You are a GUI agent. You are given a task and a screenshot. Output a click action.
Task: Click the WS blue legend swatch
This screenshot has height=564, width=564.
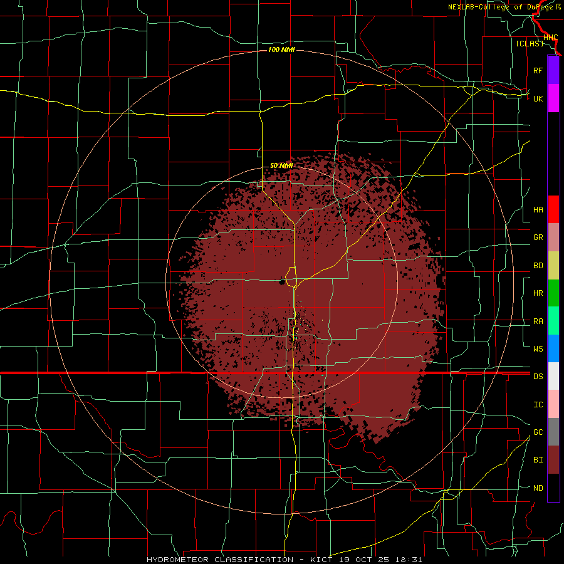[553, 348]
